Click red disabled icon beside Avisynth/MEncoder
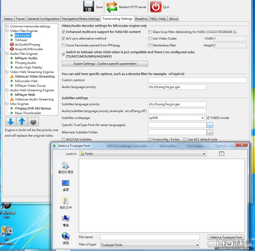Viewport: 255px width, 251px height. pyautogui.click(x=12, y=49)
